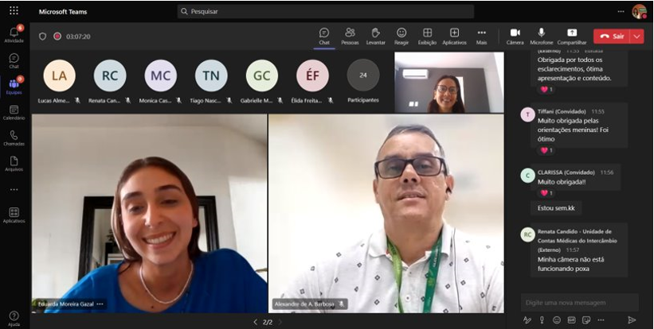Viewport: 654px width, 329px height.
Task: Leave the meeting with Sair button
Action: pyautogui.click(x=612, y=36)
